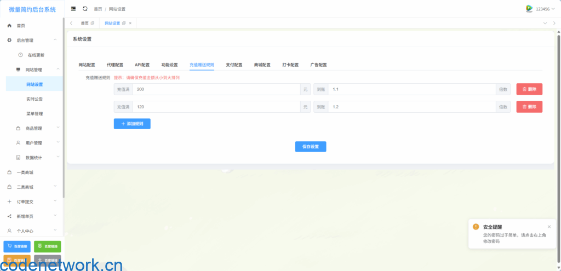
Task: Click the blue 保存设置 save button
Action: tap(311, 147)
